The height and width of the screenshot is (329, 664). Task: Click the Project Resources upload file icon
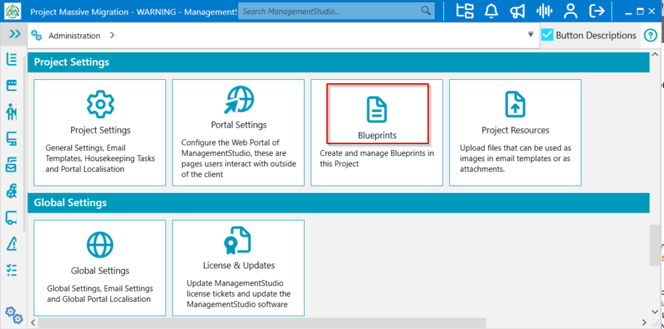click(515, 104)
